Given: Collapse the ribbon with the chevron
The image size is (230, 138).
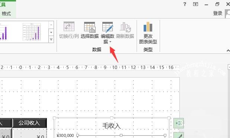Looking at the screenshot, I should 228,50.
